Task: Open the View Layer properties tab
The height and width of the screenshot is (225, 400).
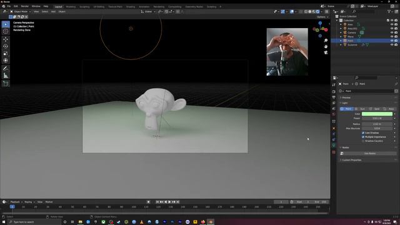Action: [x=334, y=103]
